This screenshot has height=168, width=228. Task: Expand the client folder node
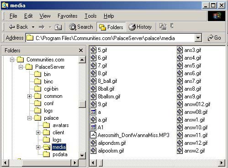38,132
